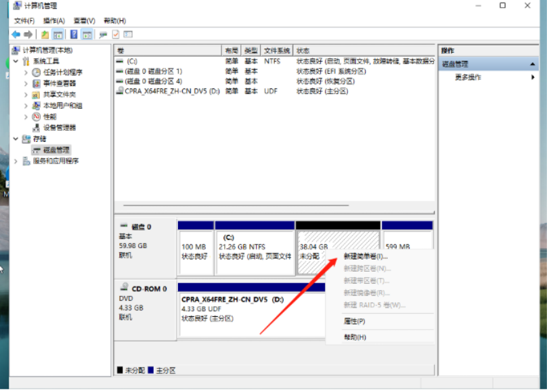Click the Up one level folder icon
The width and height of the screenshot is (551, 392).
[x=45, y=34]
